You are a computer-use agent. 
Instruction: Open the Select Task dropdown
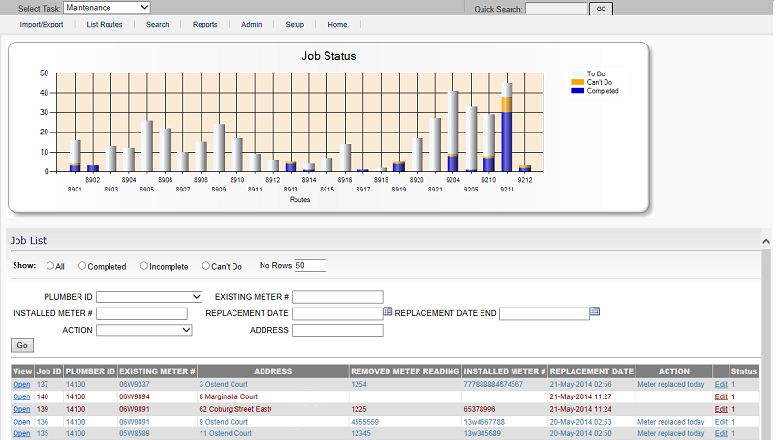[x=107, y=8]
